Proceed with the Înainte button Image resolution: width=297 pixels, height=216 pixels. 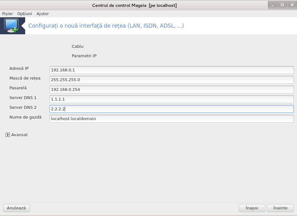coord(280,208)
